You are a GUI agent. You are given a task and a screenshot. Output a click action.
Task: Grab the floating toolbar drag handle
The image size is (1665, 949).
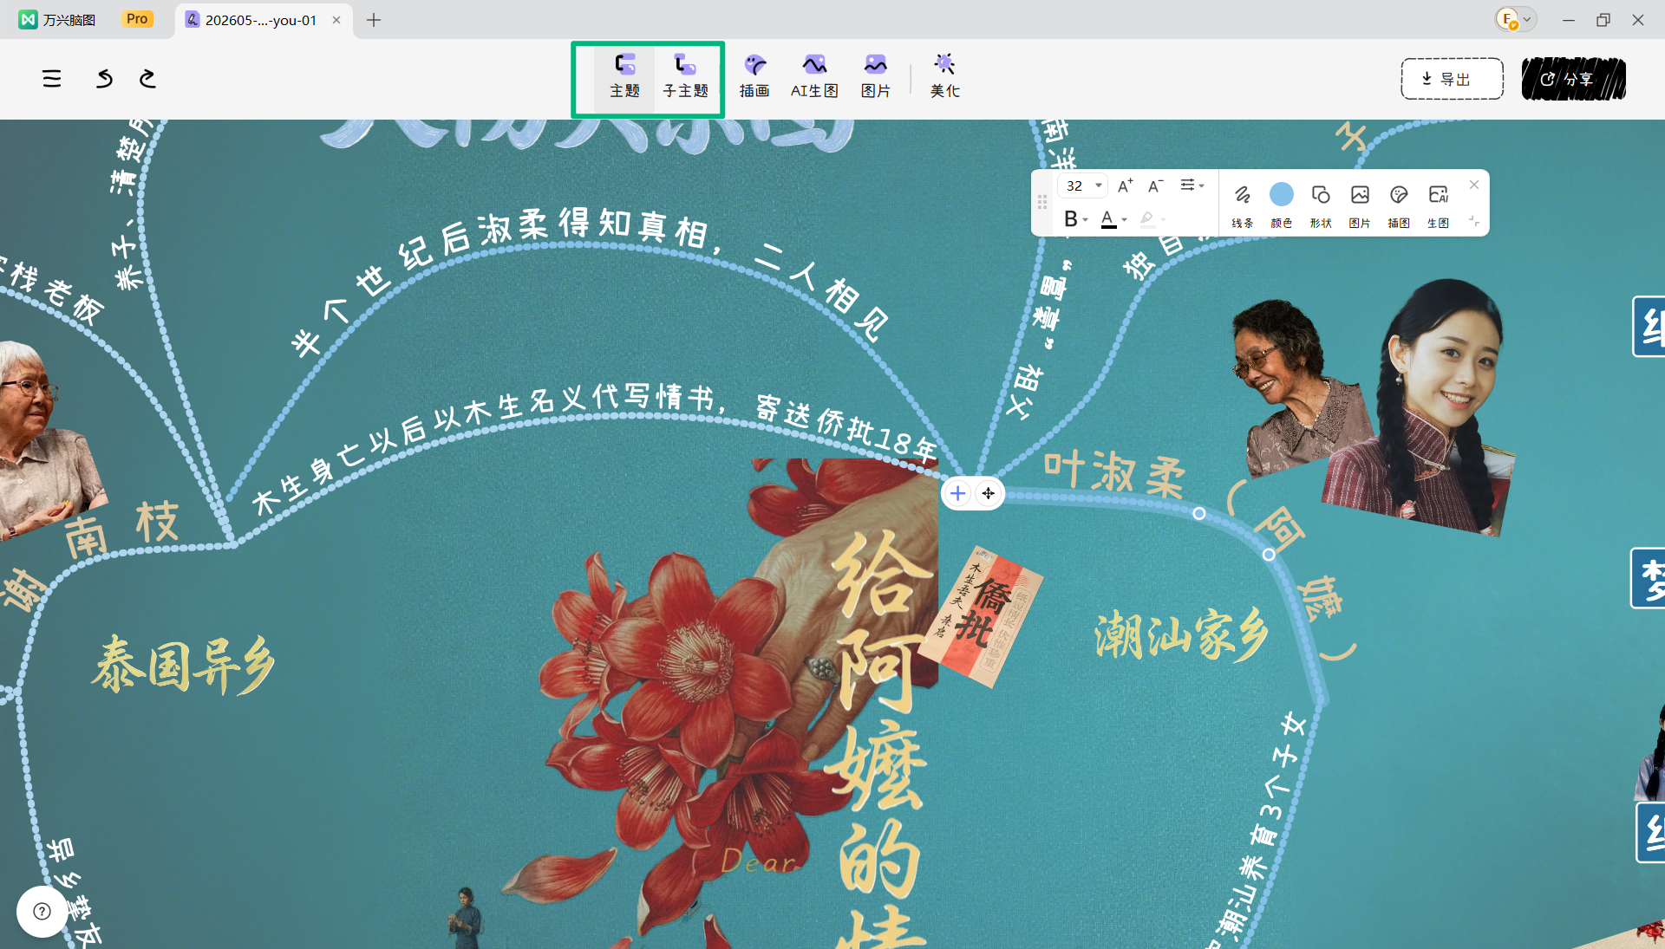pos(1042,202)
